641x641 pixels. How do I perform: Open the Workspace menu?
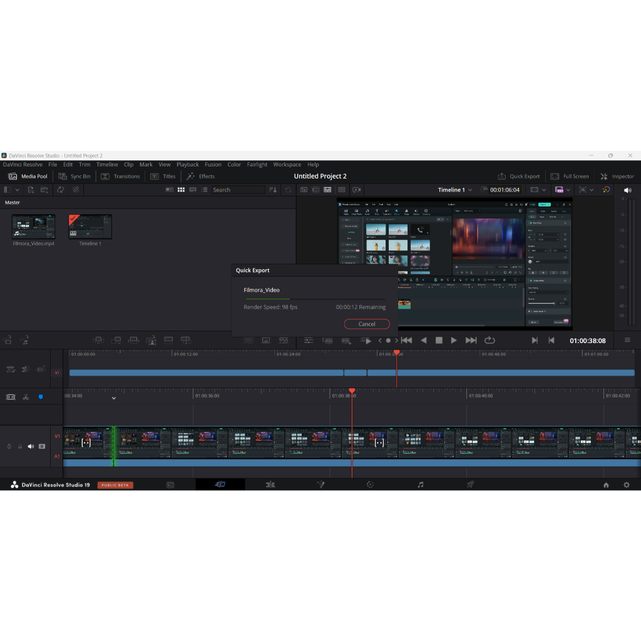click(287, 165)
